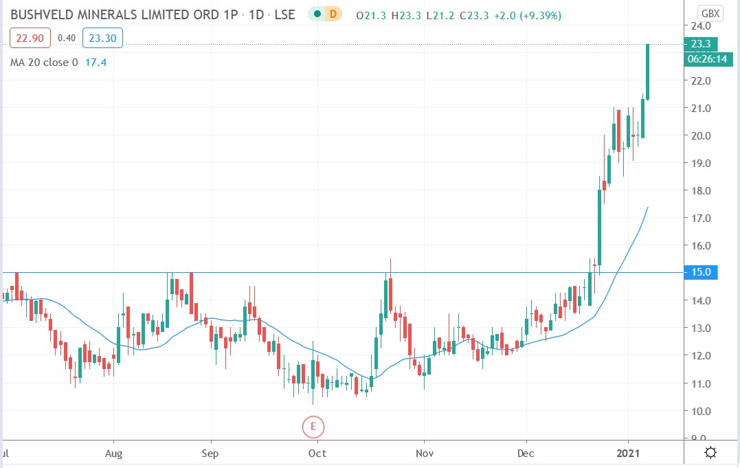Click the Nov label on time axis
The height and width of the screenshot is (468, 740).
coord(424,454)
